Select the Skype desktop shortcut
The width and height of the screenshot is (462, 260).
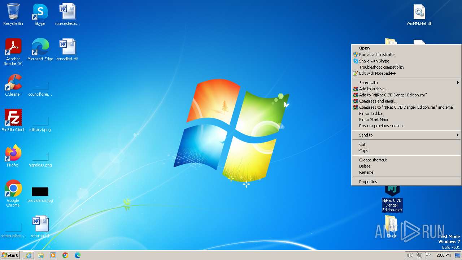pyautogui.click(x=40, y=14)
